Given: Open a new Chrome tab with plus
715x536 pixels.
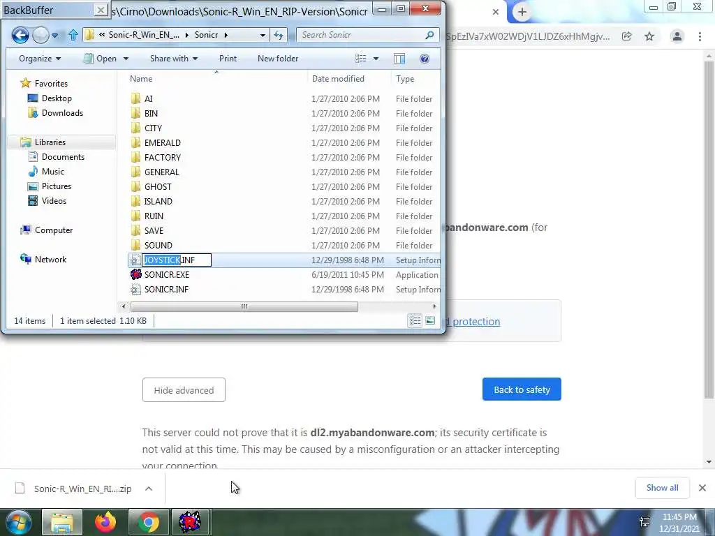Looking at the screenshot, I should [522, 13].
